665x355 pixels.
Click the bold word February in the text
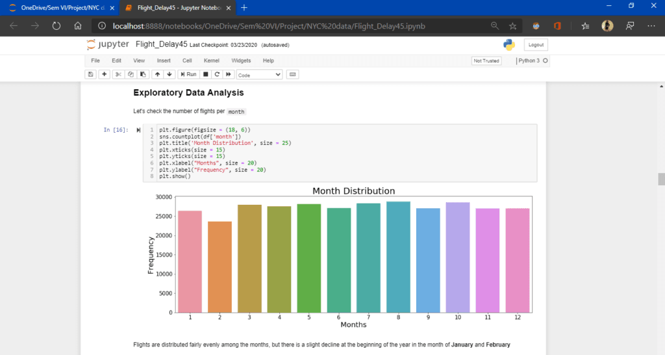(x=498, y=345)
